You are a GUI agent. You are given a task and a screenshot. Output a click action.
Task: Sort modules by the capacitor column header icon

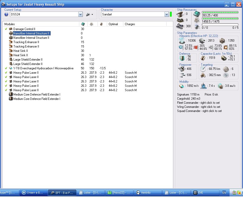tap(101, 24)
